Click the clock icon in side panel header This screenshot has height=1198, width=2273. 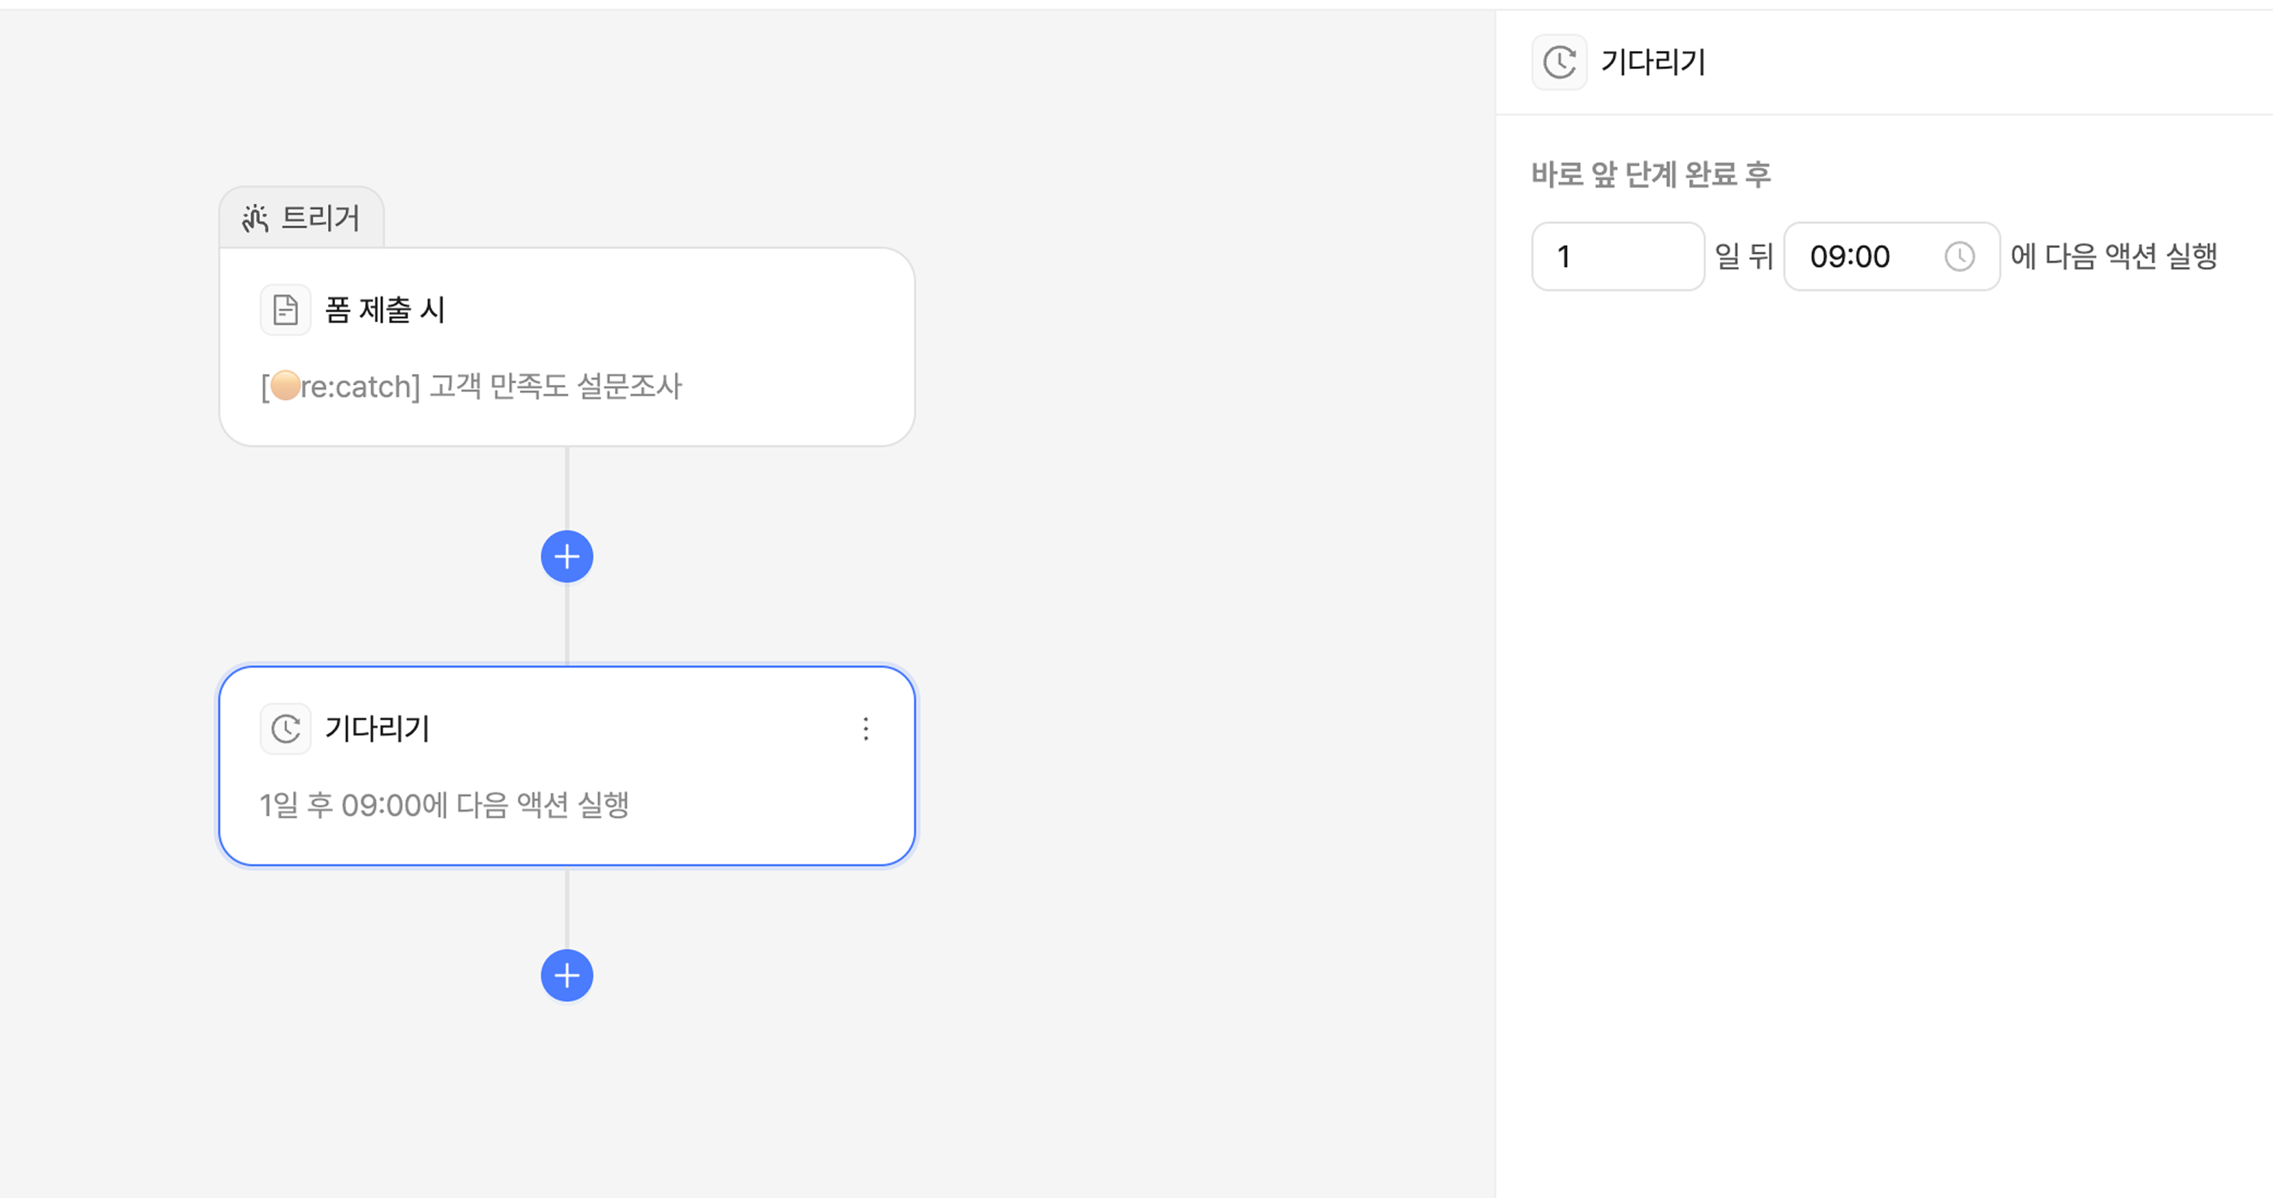1559,63
